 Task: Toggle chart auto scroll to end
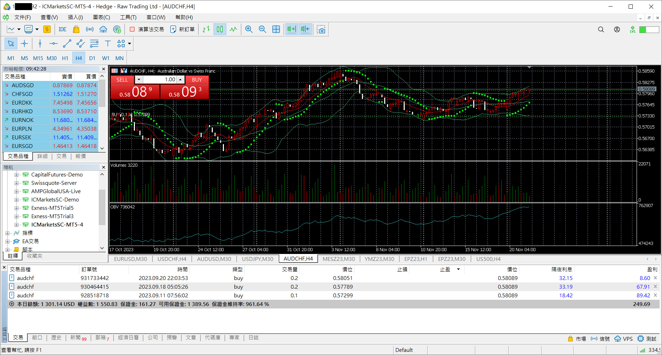pos(292,30)
